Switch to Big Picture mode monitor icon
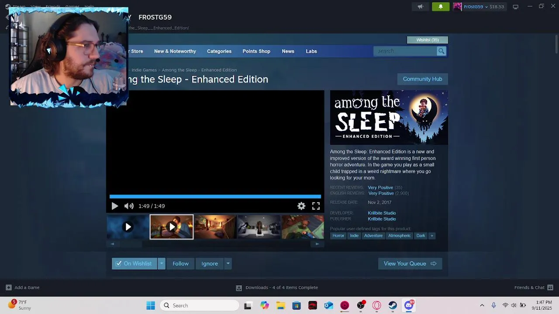 pos(515,7)
